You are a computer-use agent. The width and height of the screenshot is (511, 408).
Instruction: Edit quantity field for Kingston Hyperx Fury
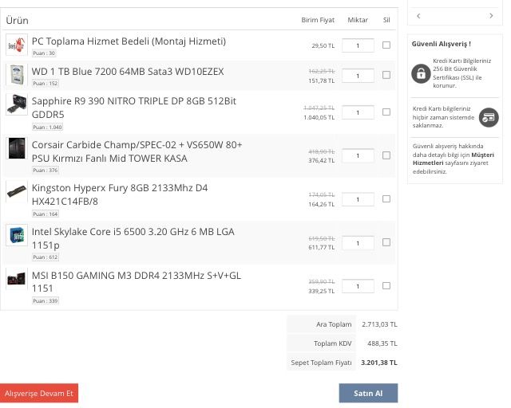(358, 199)
